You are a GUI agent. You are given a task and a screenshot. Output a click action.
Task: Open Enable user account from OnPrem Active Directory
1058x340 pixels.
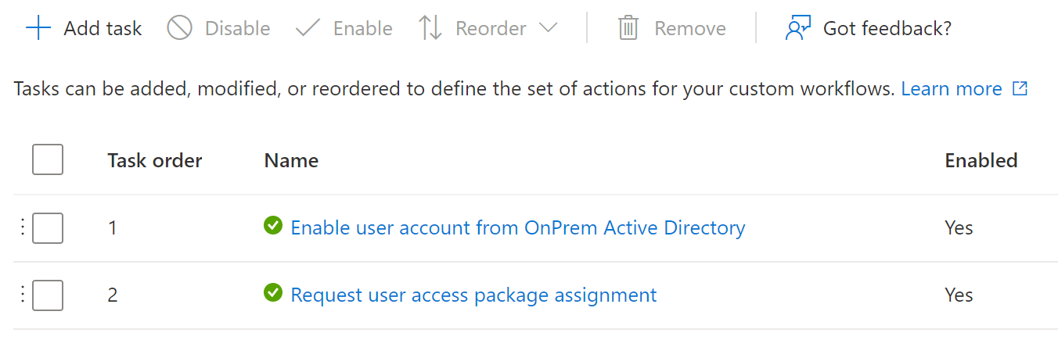point(518,227)
